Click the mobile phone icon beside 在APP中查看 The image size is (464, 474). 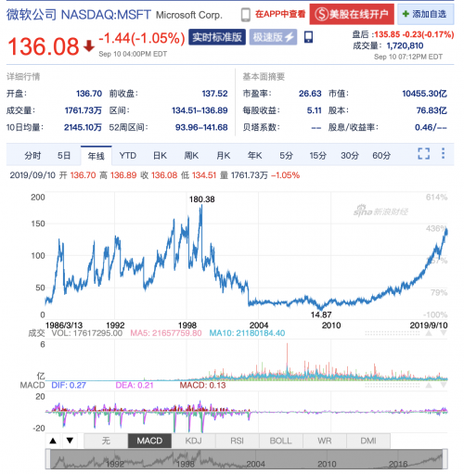[246, 15]
